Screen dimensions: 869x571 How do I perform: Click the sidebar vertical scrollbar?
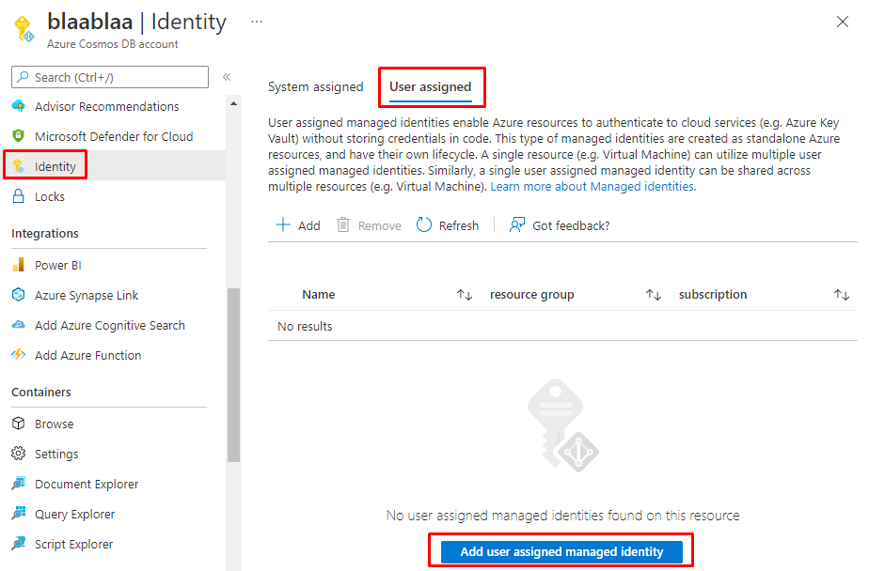(x=233, y=376)
